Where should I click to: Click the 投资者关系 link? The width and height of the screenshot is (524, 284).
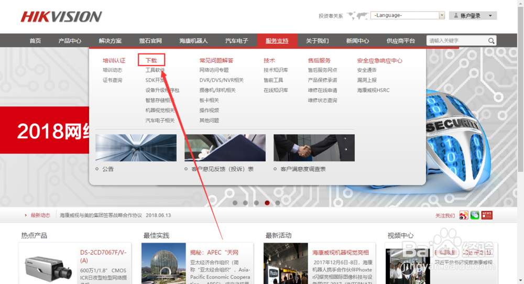click(x=331, y=16)
